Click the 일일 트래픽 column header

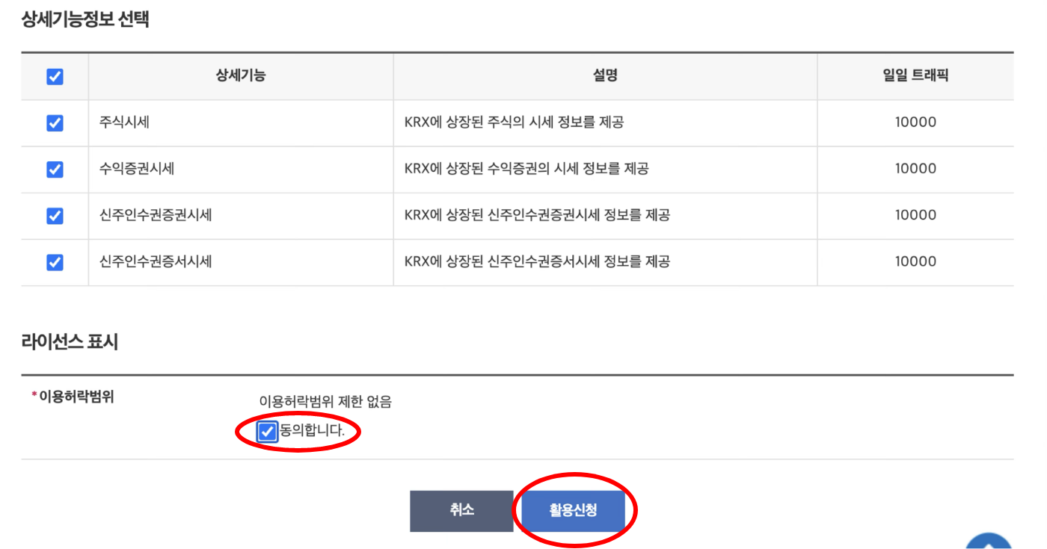[x=915, y=75]
